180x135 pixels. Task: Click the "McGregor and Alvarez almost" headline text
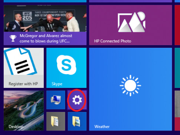click(x=46, y=36)
